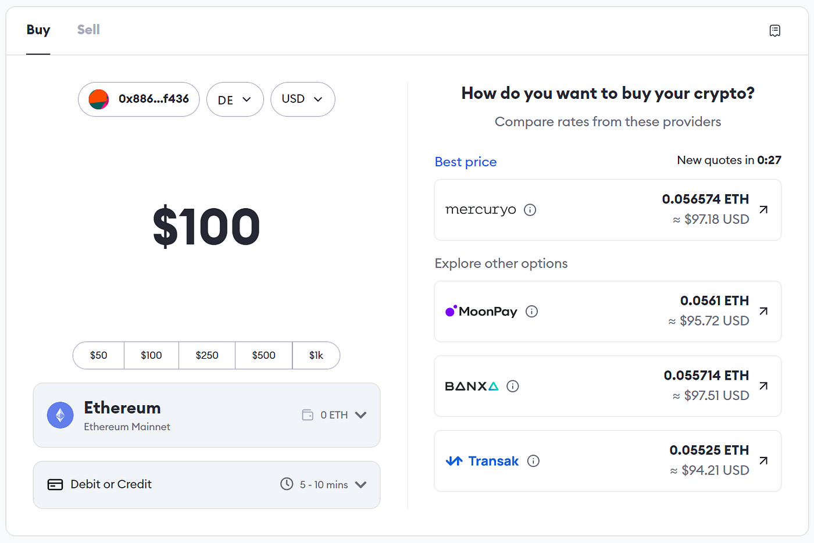Click the ≈ $97.51 USD quote
The image size is (814, 543).
pos(711,396)
